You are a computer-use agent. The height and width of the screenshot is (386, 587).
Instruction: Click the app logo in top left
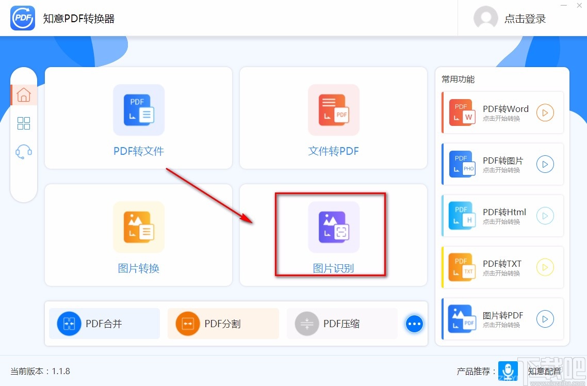pos(22,18)
